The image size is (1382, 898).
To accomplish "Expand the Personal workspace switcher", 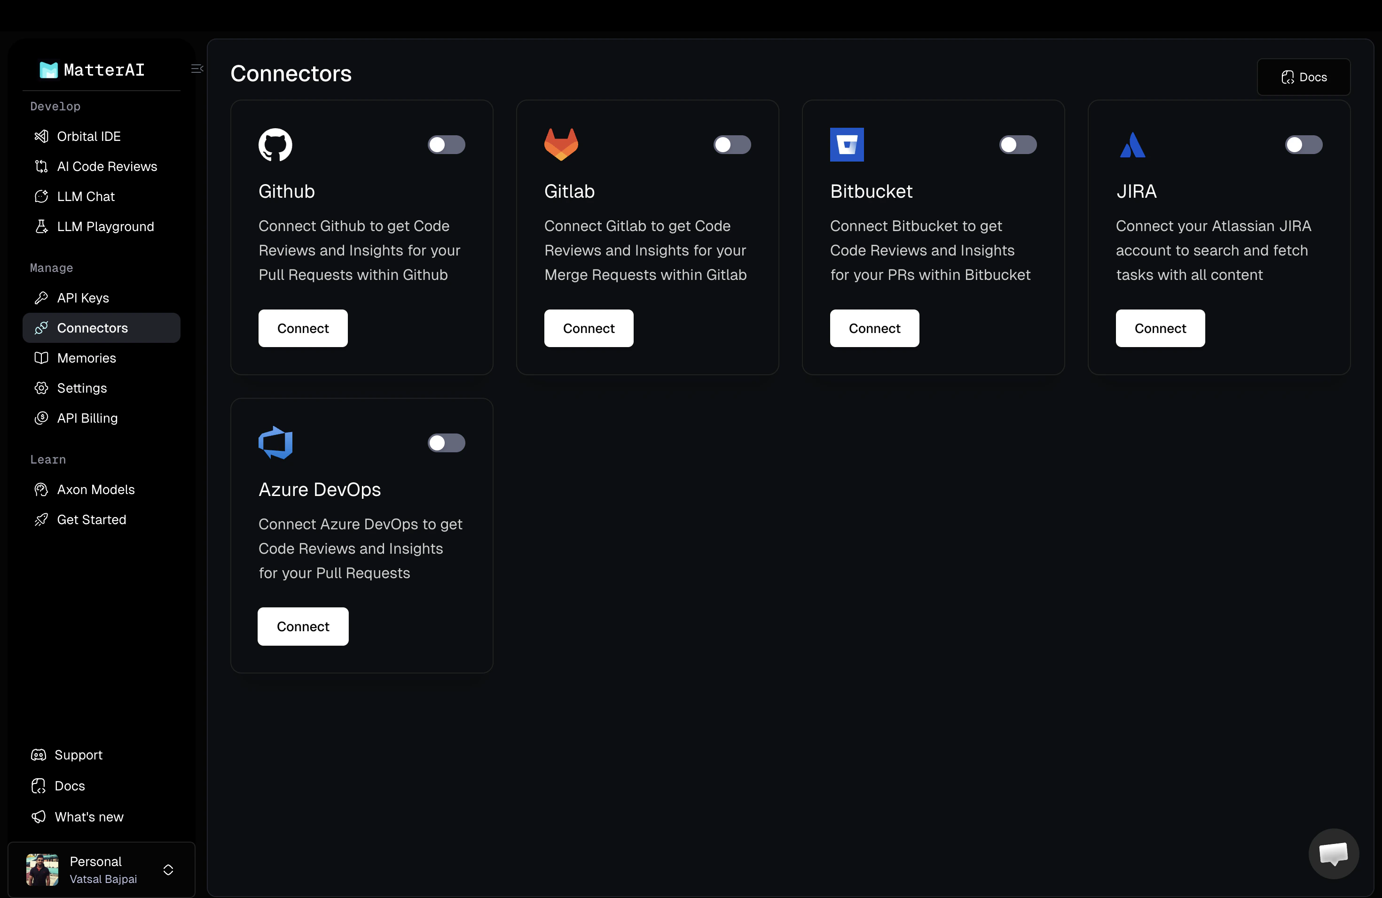I will (168, 870).
